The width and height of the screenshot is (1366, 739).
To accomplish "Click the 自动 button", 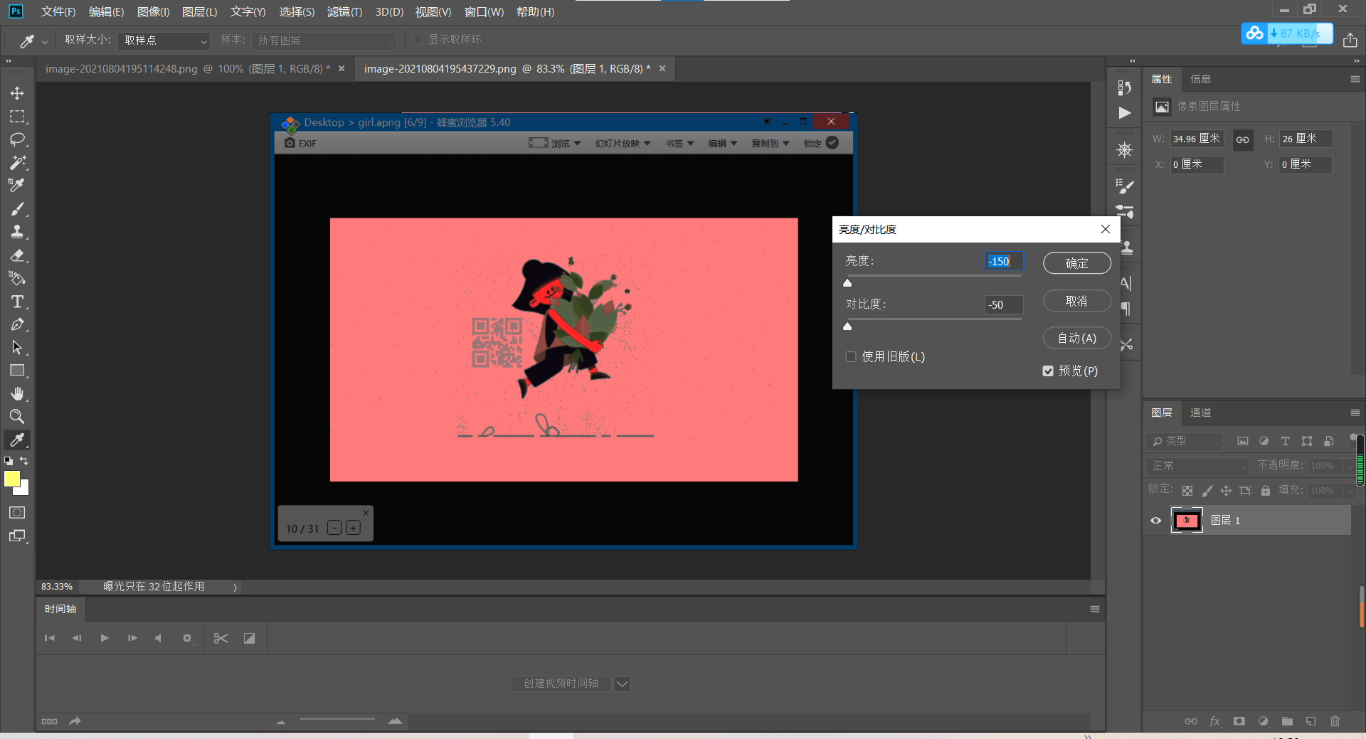I will pyautogui.click(x=1076, y=338).
